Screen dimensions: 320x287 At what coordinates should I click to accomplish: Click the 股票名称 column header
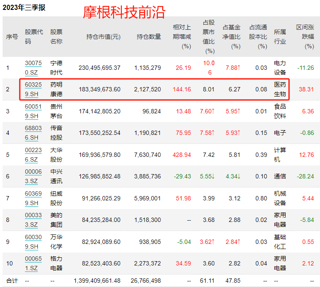click(x=56, y=37)
